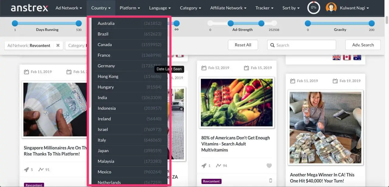Open the woman with cash ad image
This screenshot has height=187, width=389.
pyautogui.click(x=326, y=128)
